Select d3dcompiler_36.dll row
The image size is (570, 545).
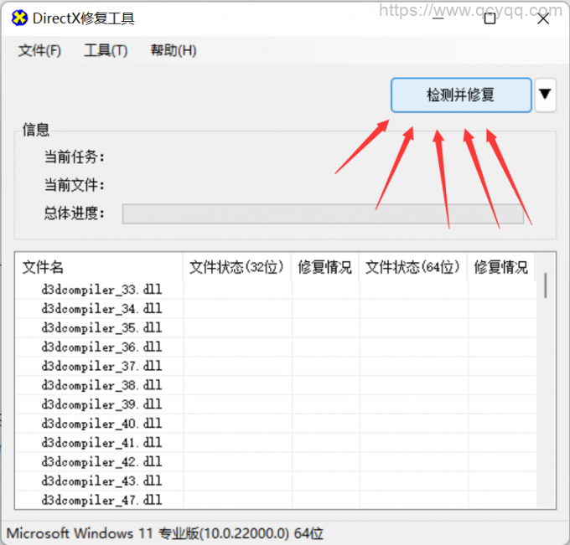tap(101, 347)
